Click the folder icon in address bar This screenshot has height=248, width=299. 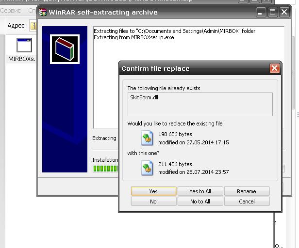click(x=33, y=26)
